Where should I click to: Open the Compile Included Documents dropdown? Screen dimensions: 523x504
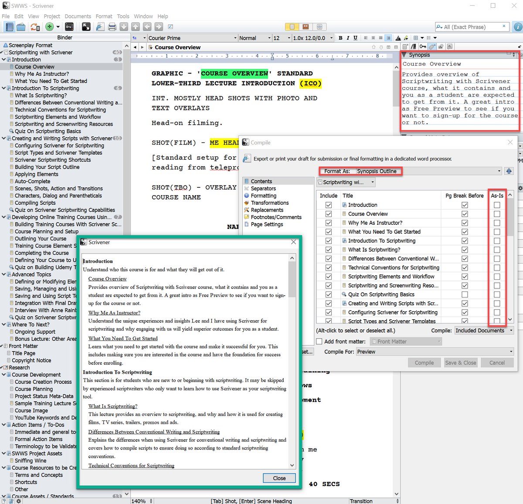click(484, 331)
